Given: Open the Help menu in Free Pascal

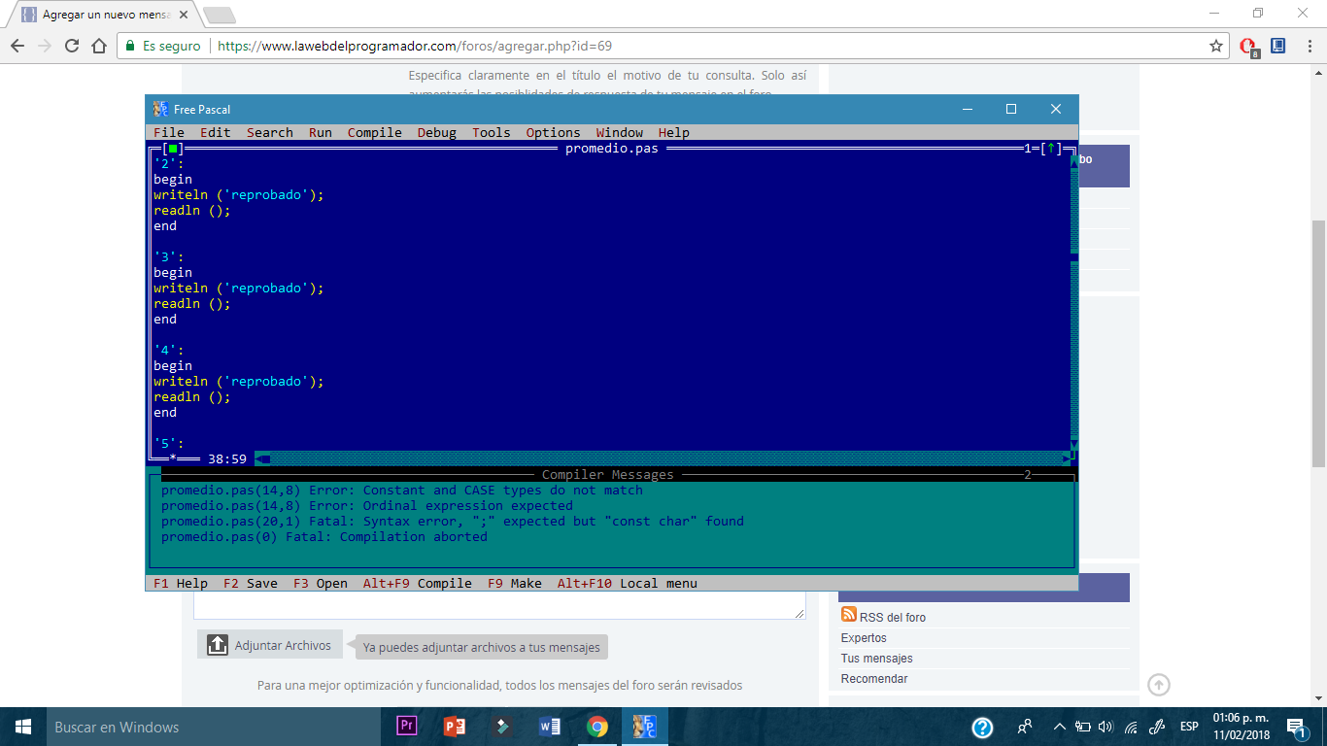Looking at the screenshot, I should pyautogui.click(x=674, y=133).
